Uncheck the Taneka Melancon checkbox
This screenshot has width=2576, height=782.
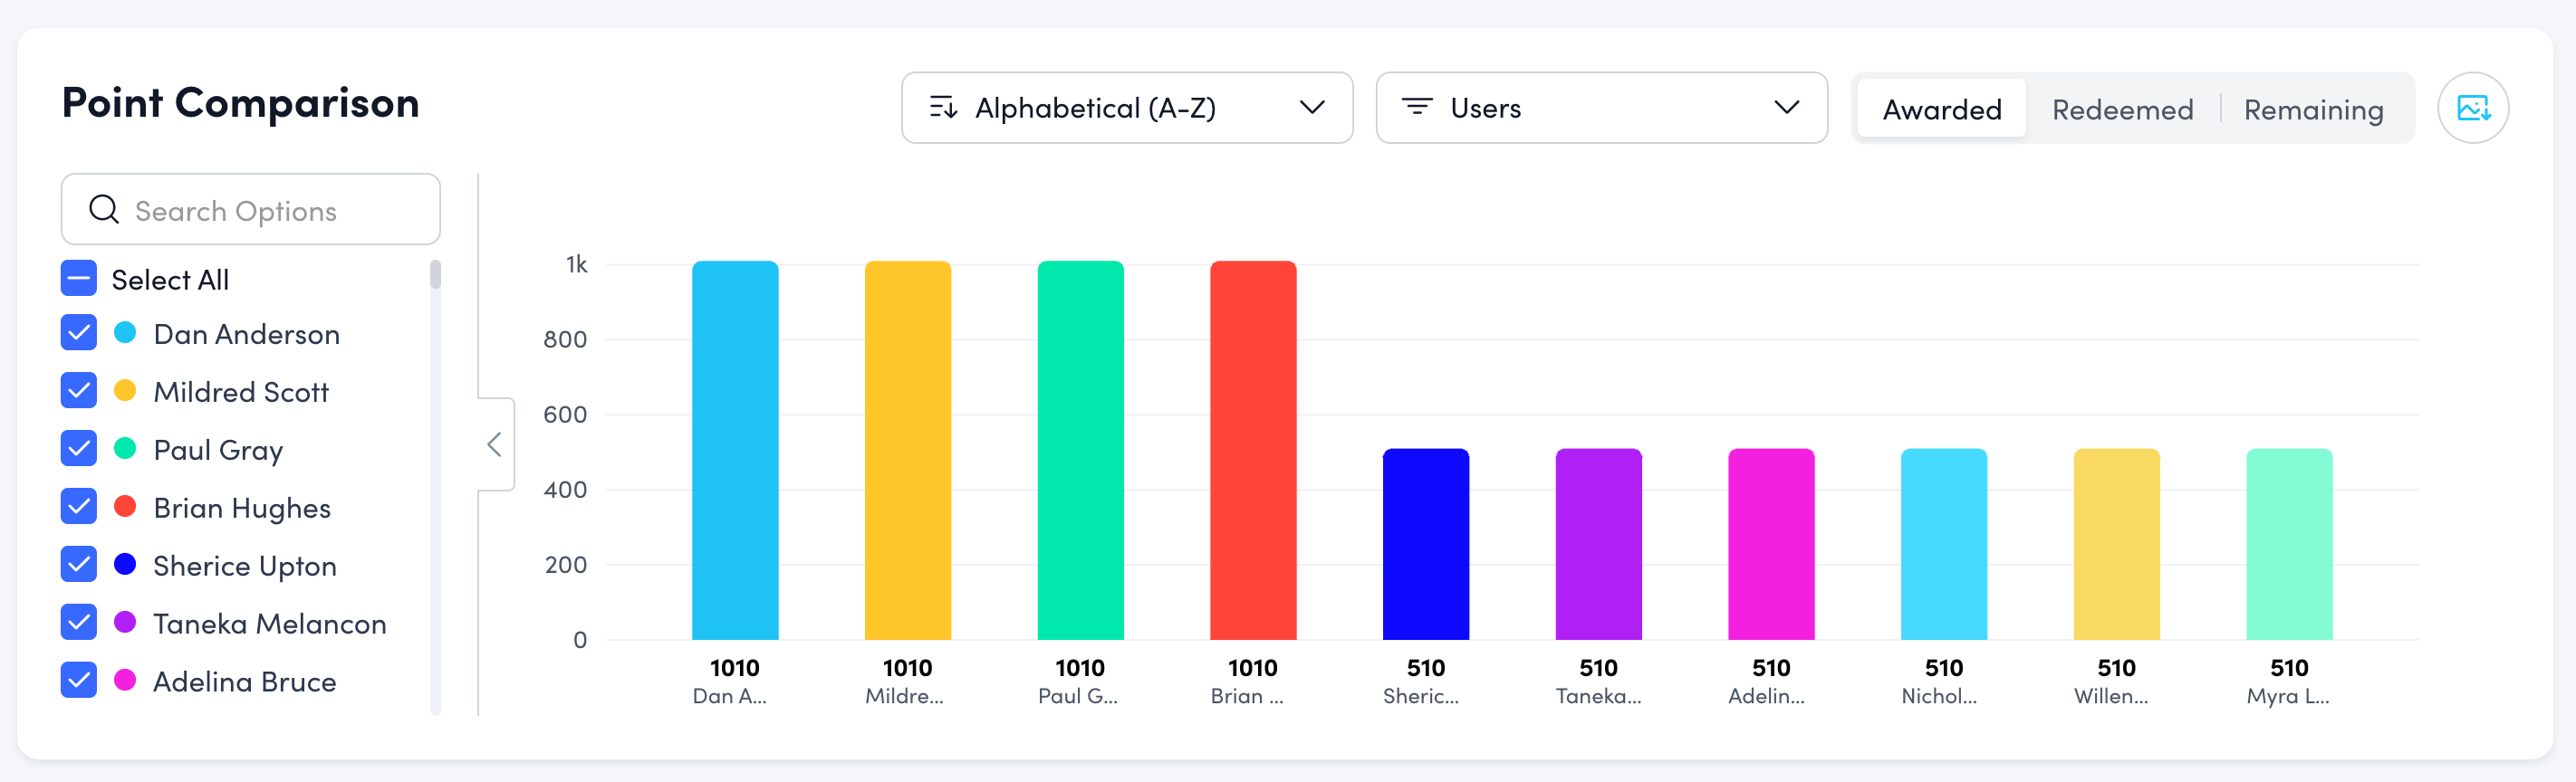coord(79,624)
